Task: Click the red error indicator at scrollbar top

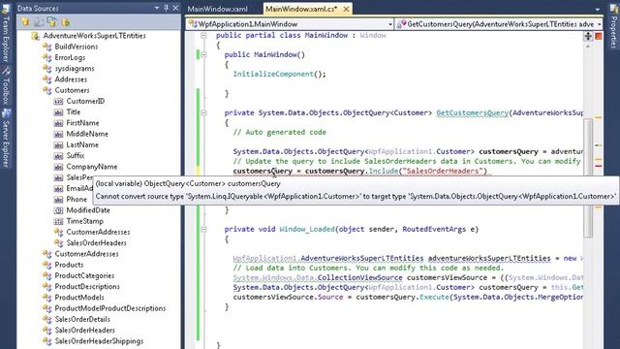Action: [x=599, y=36]
